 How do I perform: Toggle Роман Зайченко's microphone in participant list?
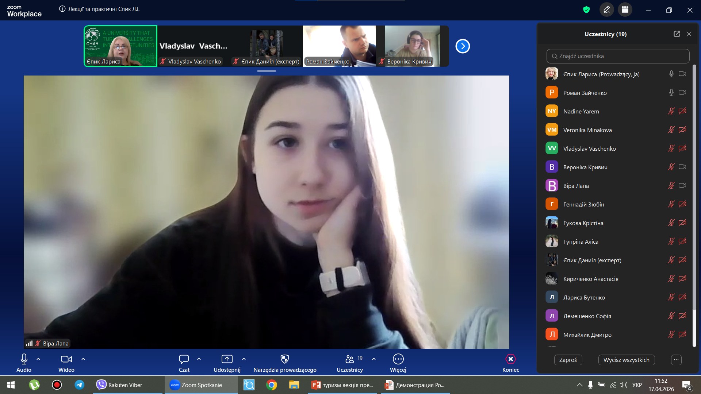point(671,93)
